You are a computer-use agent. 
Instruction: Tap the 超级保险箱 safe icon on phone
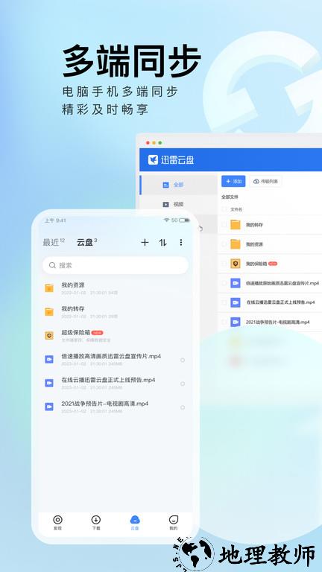click(x=49, y=336)
